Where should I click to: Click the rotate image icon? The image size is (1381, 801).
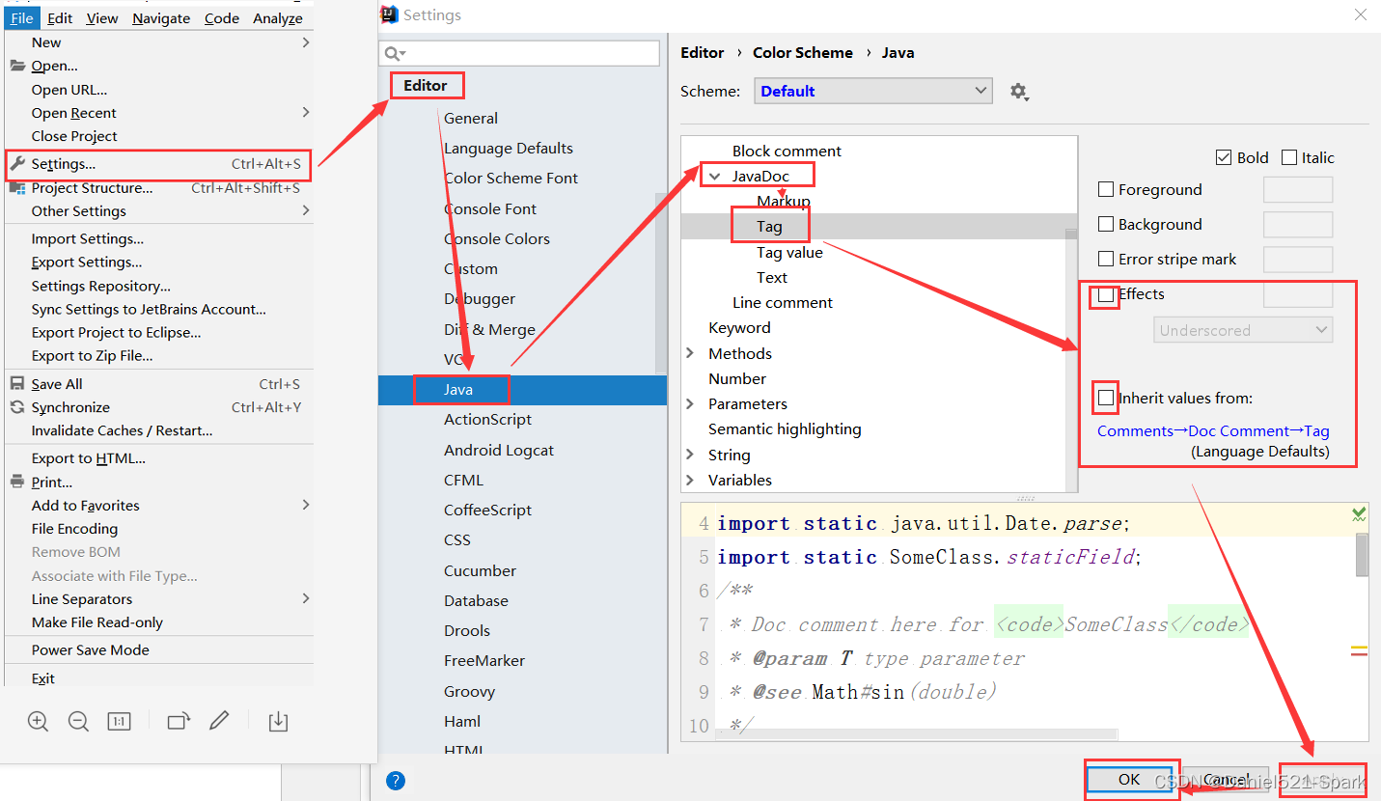click(x=179, y=721)
